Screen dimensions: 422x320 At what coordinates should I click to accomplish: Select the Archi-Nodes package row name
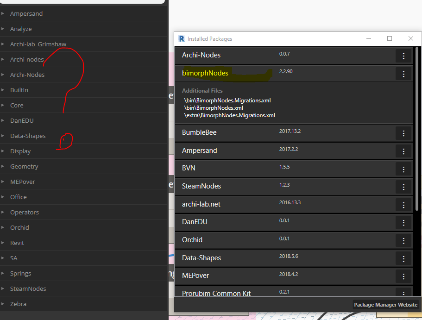(201, 55)
